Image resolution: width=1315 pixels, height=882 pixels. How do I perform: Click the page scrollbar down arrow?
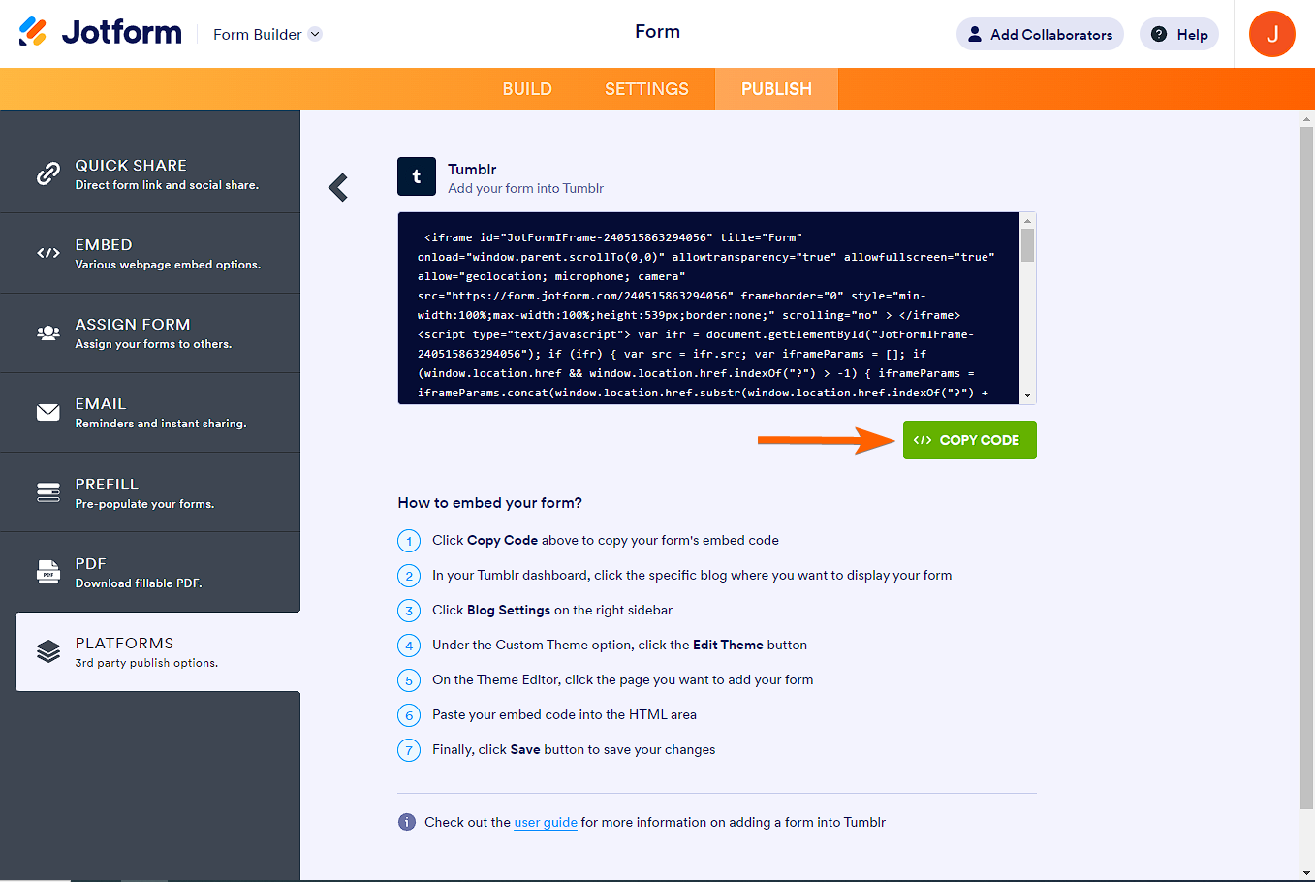point(1307,873)
